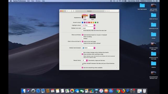Open Google Chrome from the Dock
The image size is (168, 94).
pyautogui.click(x=118, y=91)
